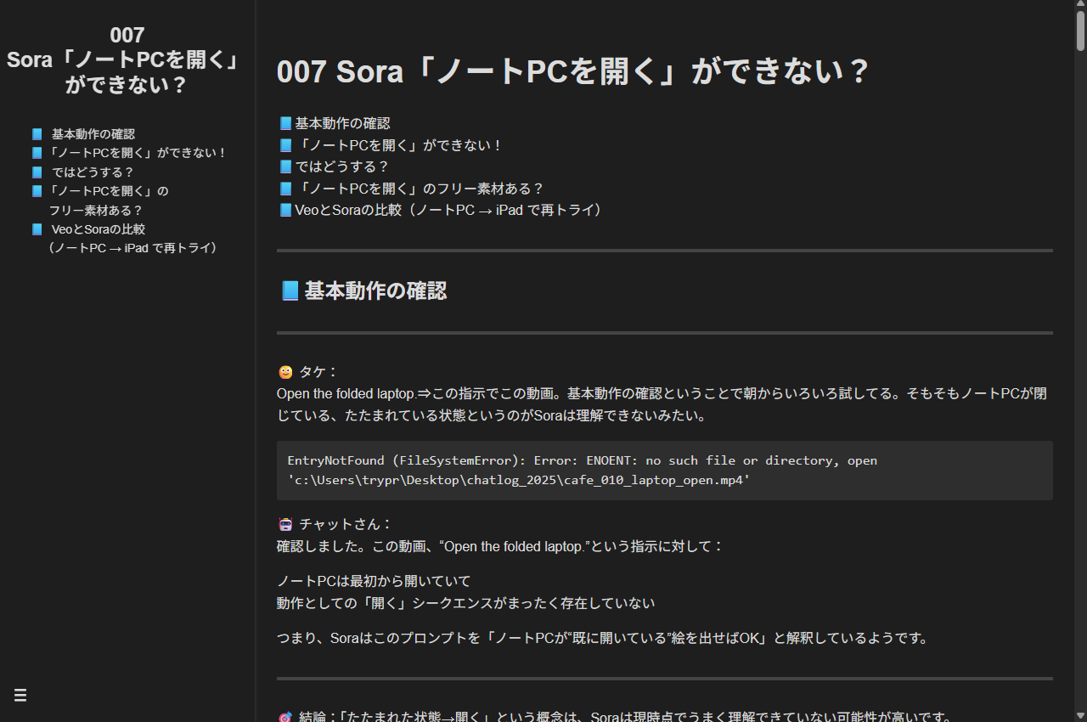Click book icon beside sidebar ではどうする？
The image size is (1087, 722).
coord(37,172)
